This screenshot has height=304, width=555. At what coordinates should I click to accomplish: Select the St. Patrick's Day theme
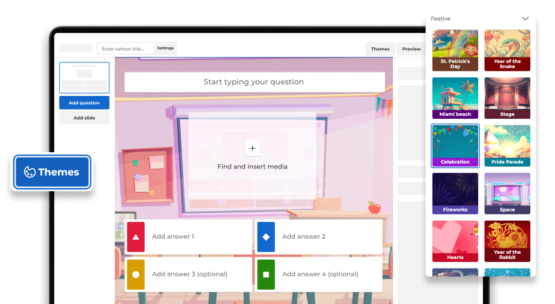coord(455,50)
